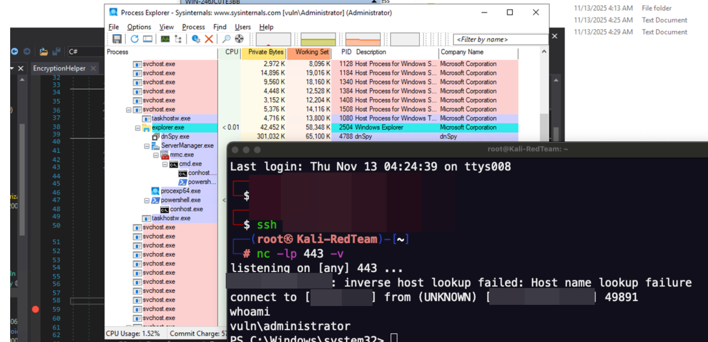Collapse the explorer.exe process tree

tap(138, 128)
